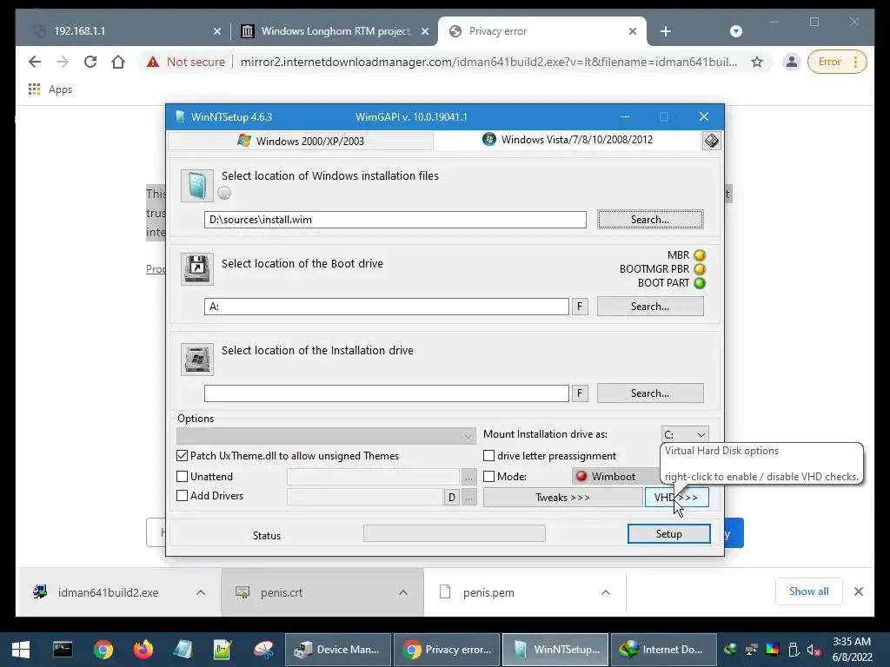This screenshot has height=667, width=890.
Task: Go back in Chrome
Action: pos(35,62)
